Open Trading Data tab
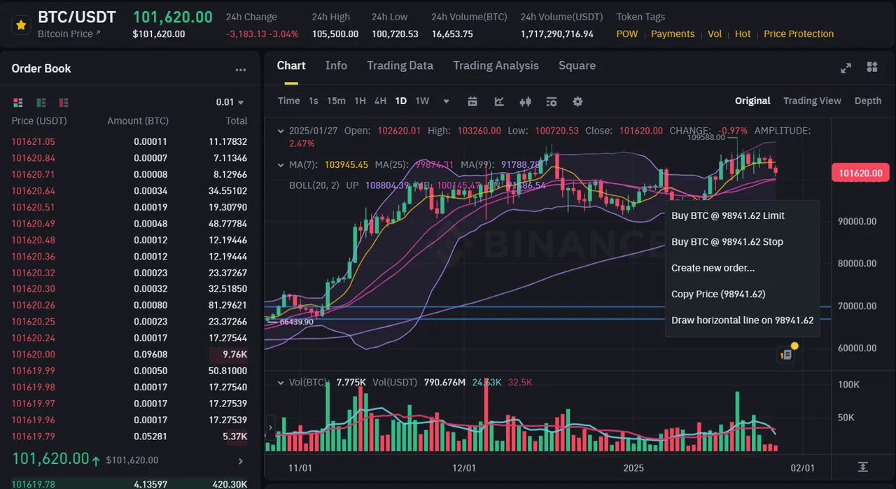This screenshot has height=489, width=896. pyautogui.click(x=400, y=66)
